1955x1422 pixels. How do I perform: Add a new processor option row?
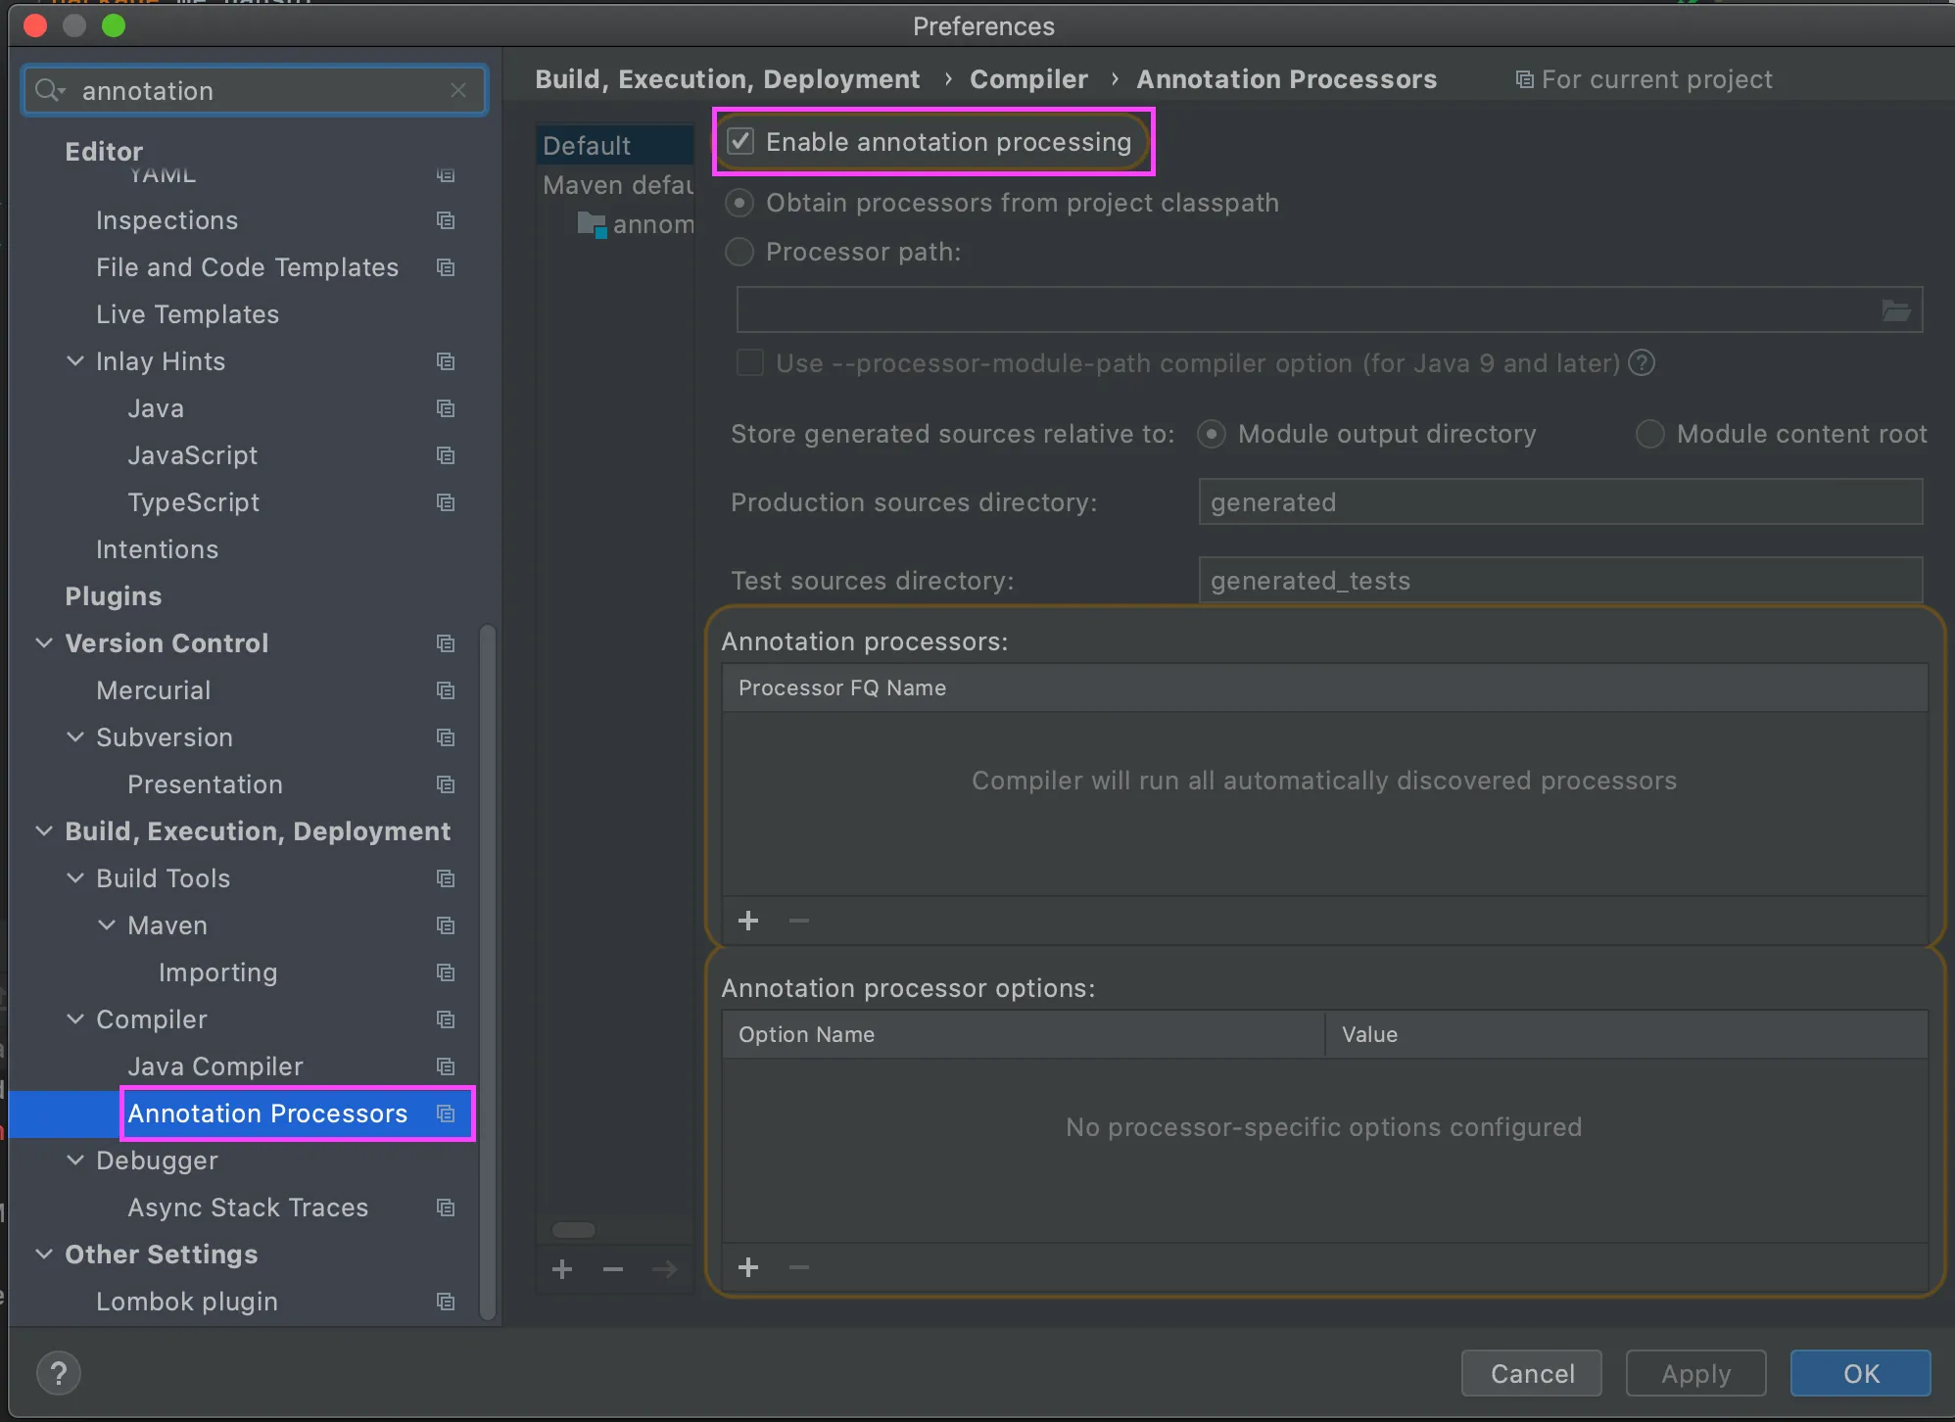748,1267
